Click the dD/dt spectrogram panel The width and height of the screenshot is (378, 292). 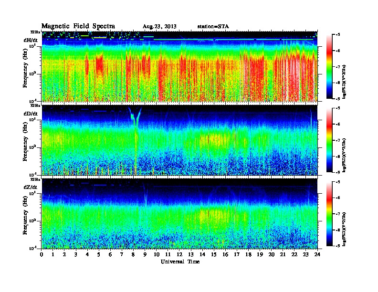tap(179, 140)
